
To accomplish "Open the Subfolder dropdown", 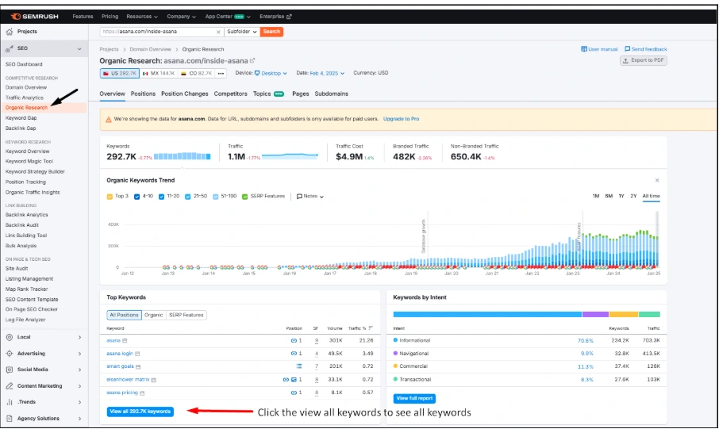I will point(242,32).
